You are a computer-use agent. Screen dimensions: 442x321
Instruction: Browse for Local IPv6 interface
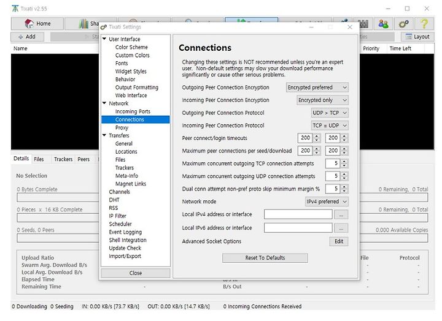click(341, 228)
